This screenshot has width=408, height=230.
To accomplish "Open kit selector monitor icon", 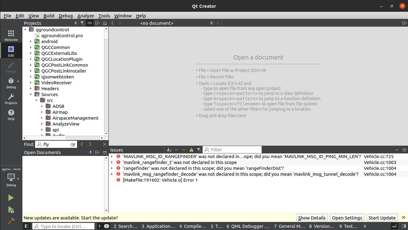I will point(11,177).
